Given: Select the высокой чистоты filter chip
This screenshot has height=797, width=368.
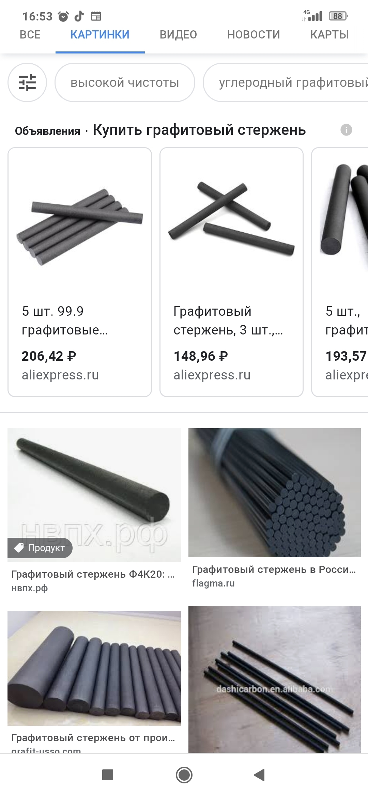Looking at the screenshot, I should click(125, 82).
